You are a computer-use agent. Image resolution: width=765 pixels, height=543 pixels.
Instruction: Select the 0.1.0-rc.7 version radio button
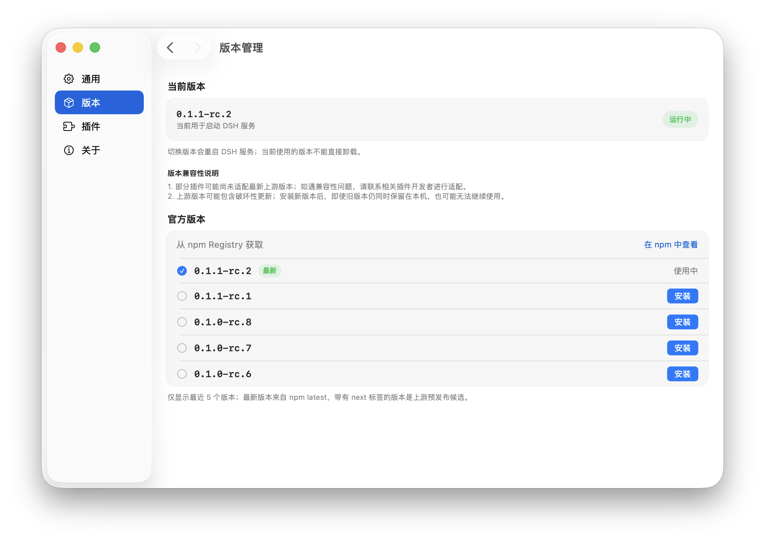pos(182,348)
